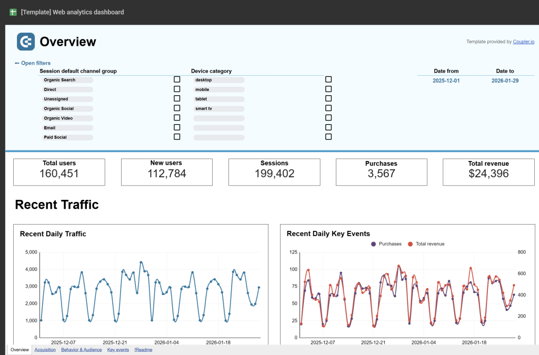Select the smart tv filter pill
Viewport: 539px width, 355px height.
(218, 108)
